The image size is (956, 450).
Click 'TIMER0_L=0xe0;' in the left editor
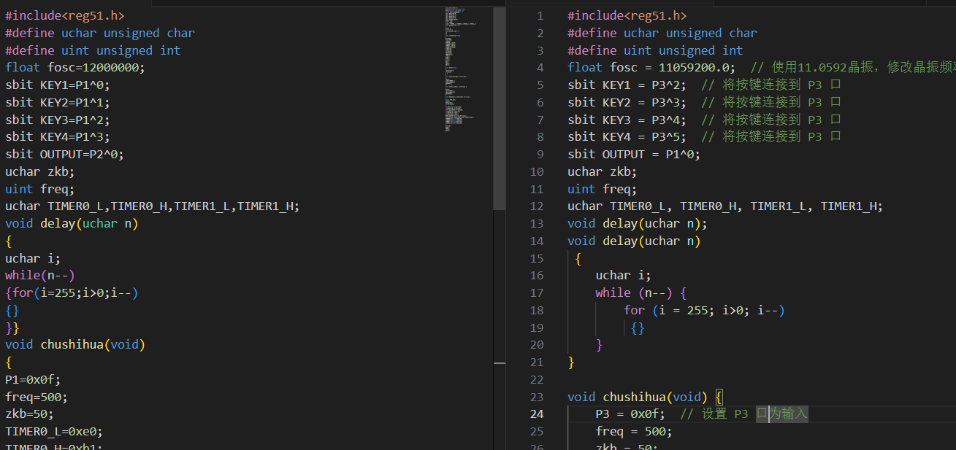[x=54, y=431]
